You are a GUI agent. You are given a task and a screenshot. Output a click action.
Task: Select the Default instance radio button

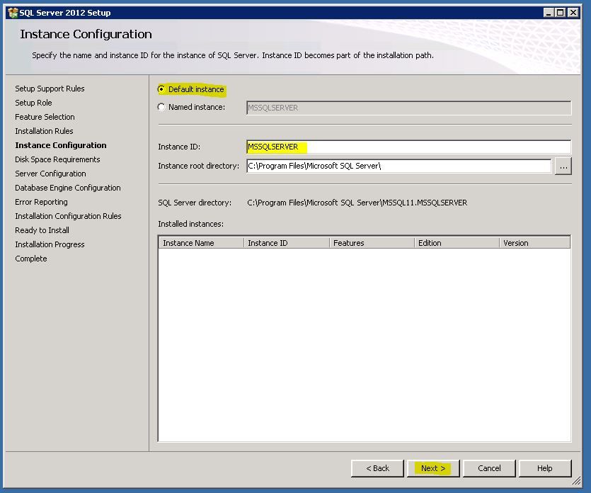(161, 89)
